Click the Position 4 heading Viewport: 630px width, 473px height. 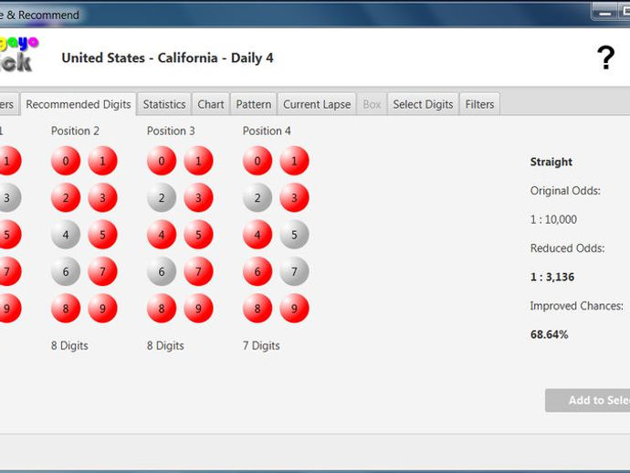click(x=267, y=131)
